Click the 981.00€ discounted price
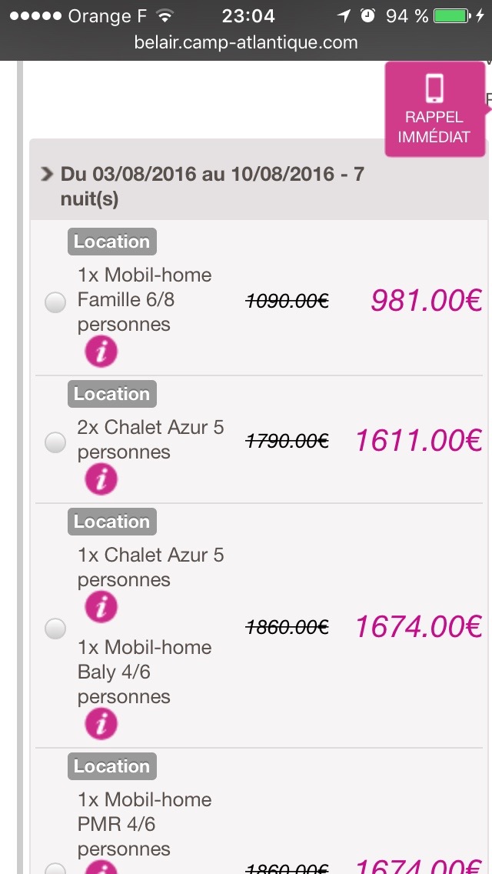 click(x=427, y=301)
